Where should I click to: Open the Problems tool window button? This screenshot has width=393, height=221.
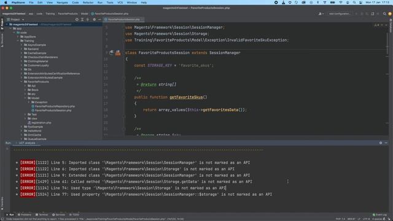25,215
